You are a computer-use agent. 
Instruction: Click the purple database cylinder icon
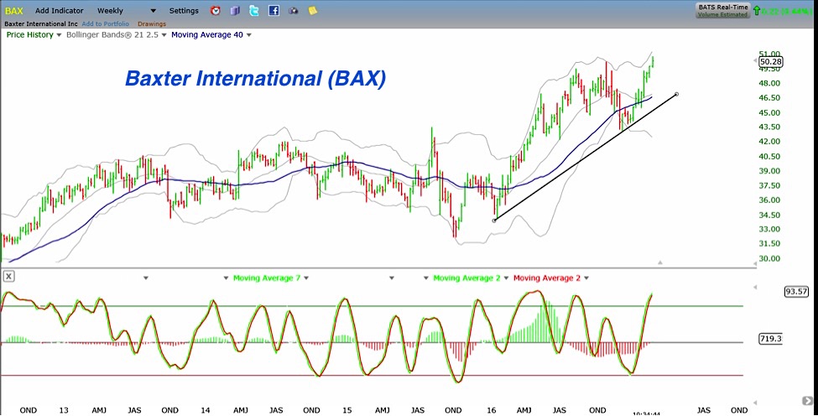[235, 10]
